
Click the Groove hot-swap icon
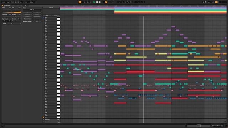click(18, 19)
